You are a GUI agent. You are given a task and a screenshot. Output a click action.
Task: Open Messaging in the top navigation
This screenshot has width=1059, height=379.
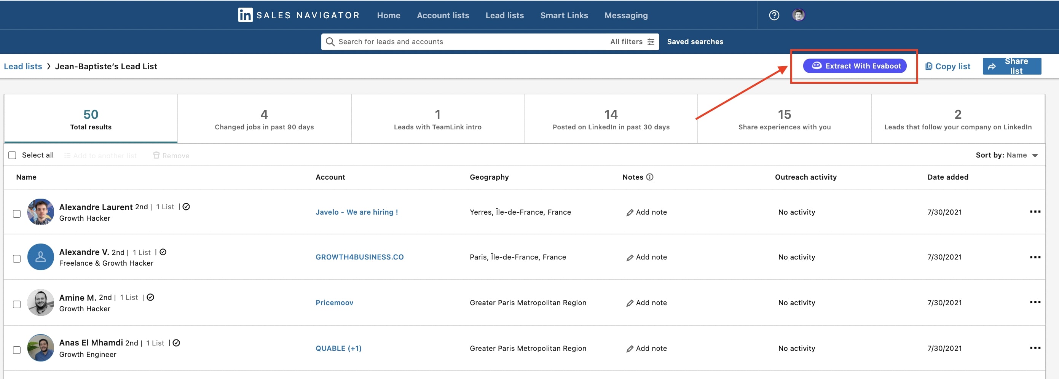[x=626, y=15]
